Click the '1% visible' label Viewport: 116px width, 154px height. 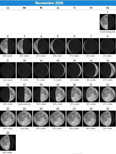click(24, 80)
